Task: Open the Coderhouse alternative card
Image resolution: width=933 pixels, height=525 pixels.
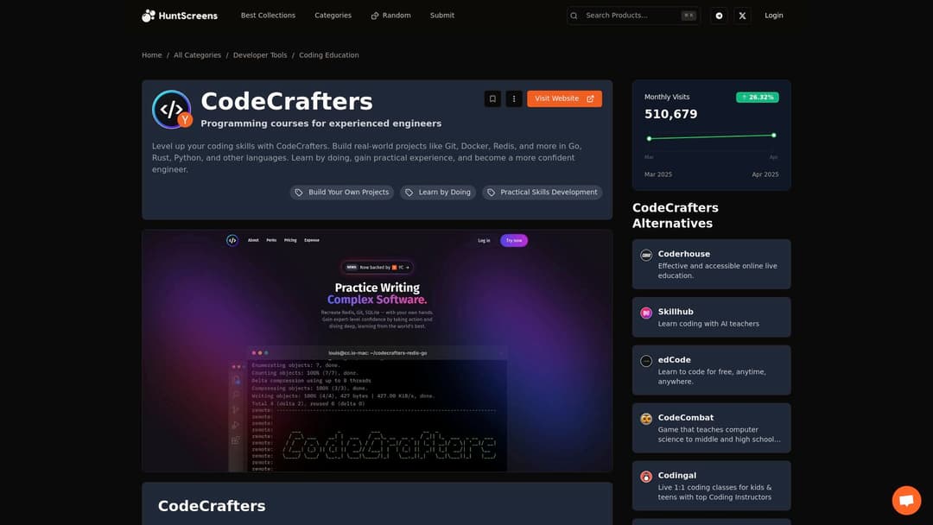Action: pos(711,264)
